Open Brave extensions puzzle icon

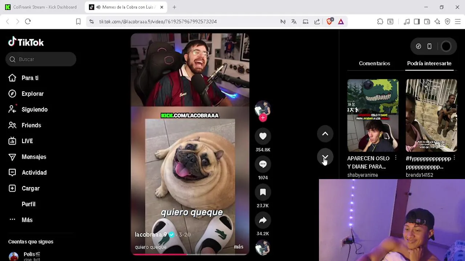coord(380,21)
